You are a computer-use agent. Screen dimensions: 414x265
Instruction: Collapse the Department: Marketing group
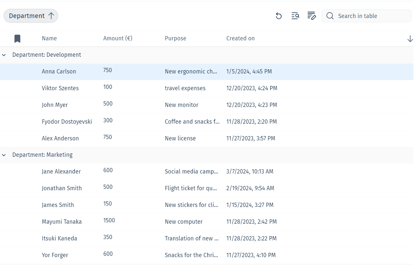click(x=4, y=155)
